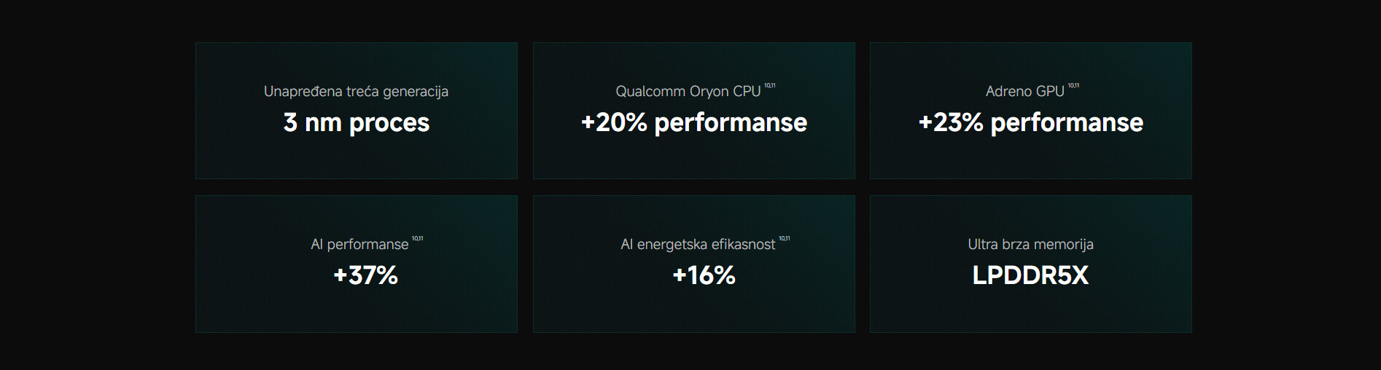Click the "3 nm proces" heading
The image size is (1381, 370).
(356, 122)
